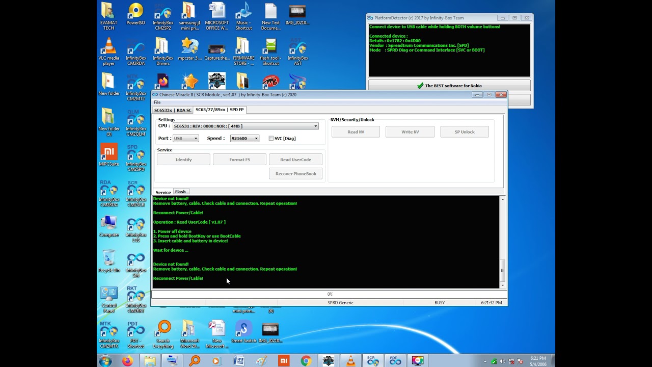Select the Service tab
This screenshot has height=367, width=652.
[163, 192]
